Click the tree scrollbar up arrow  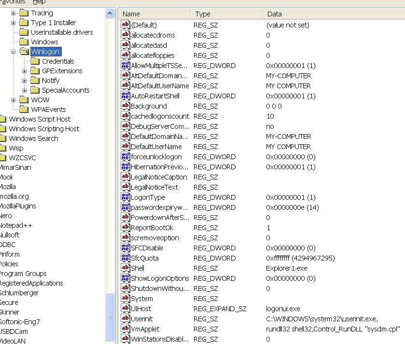[x=110, y=13]
